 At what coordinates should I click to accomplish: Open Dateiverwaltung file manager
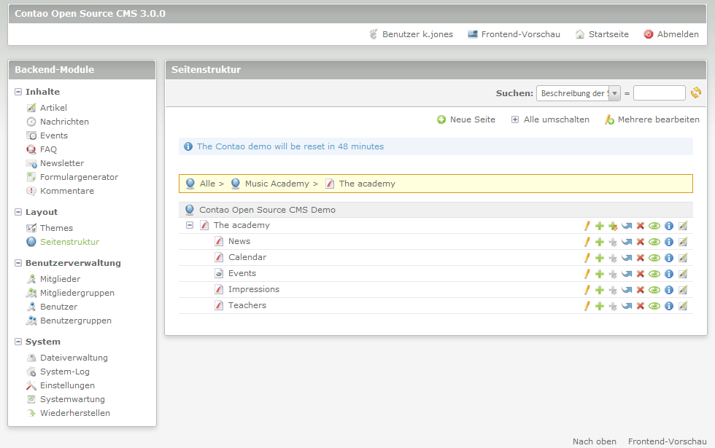click(74, 358)
